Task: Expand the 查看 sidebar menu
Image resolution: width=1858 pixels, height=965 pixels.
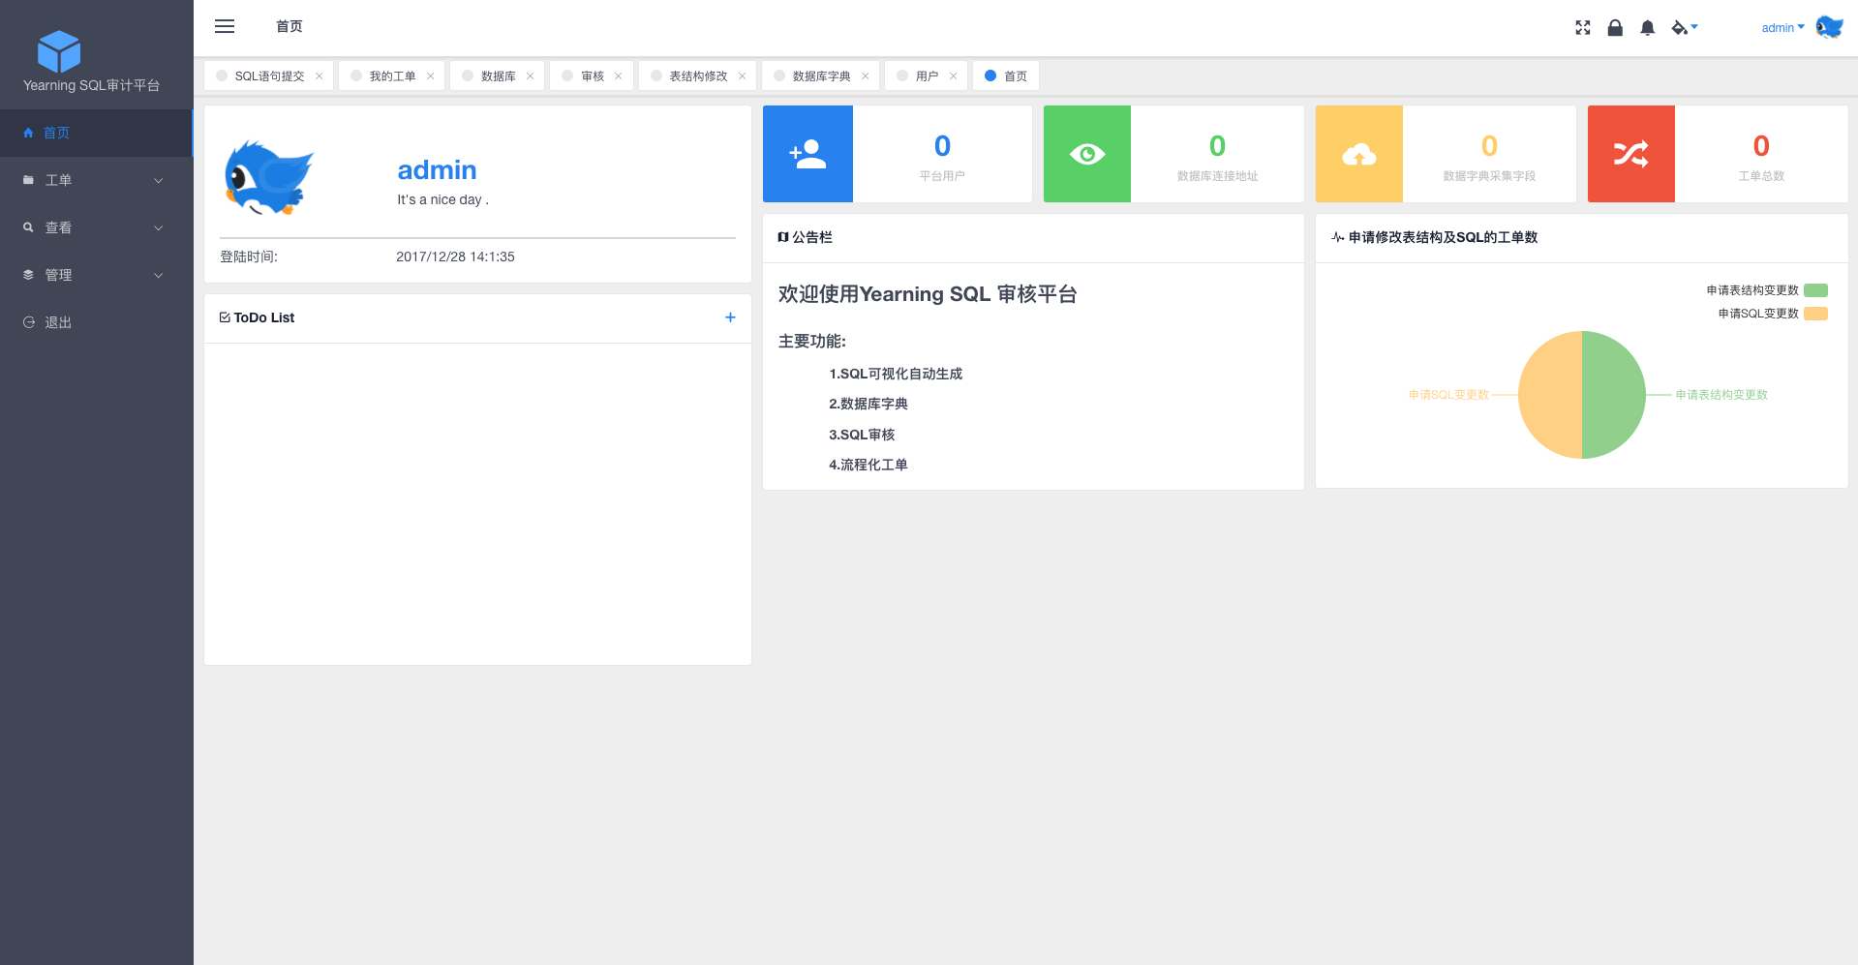Action: point(95,227)
